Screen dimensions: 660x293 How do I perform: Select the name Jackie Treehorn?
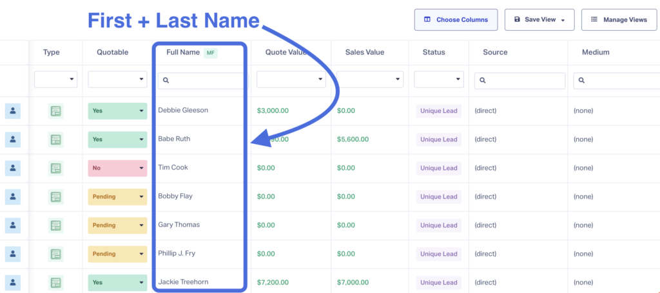coord(183,281)
